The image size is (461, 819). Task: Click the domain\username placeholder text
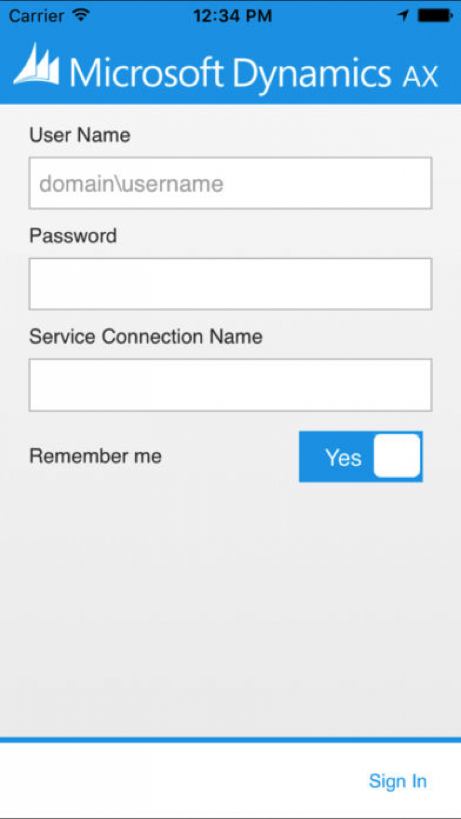point(131,183)
